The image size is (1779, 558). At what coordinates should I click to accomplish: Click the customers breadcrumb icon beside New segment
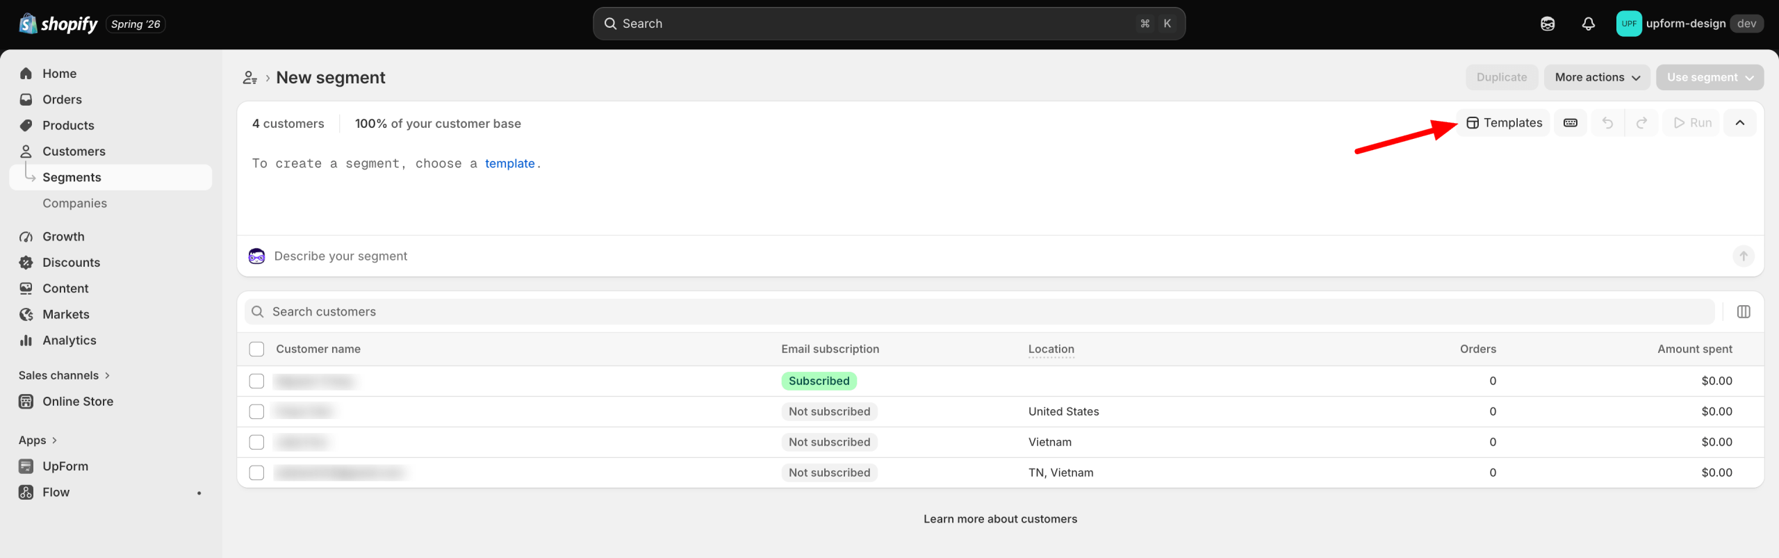[x=250, y=78]
